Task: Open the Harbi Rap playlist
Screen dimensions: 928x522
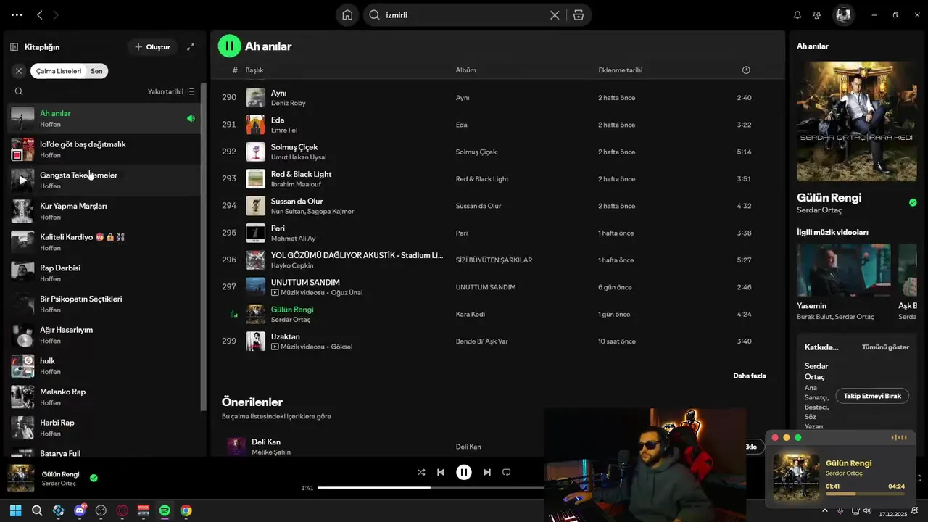Action: coord(105,428)
